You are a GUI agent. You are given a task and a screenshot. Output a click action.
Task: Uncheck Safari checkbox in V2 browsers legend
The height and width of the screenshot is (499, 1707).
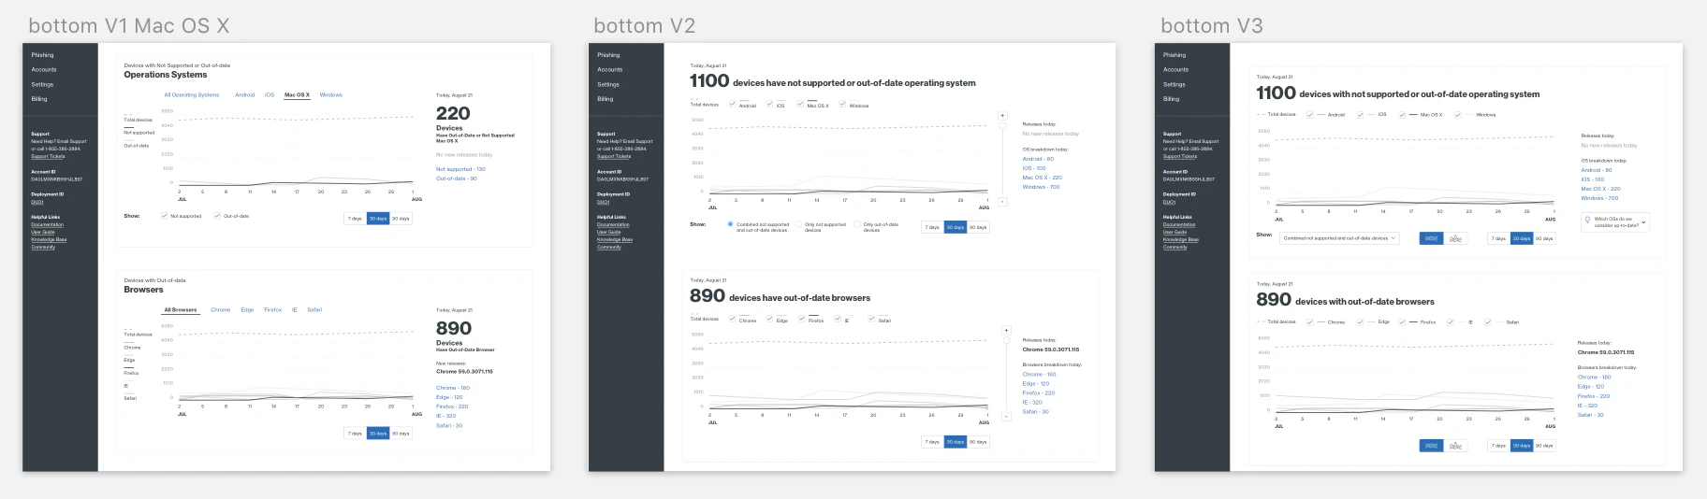[x=871, y=320]
